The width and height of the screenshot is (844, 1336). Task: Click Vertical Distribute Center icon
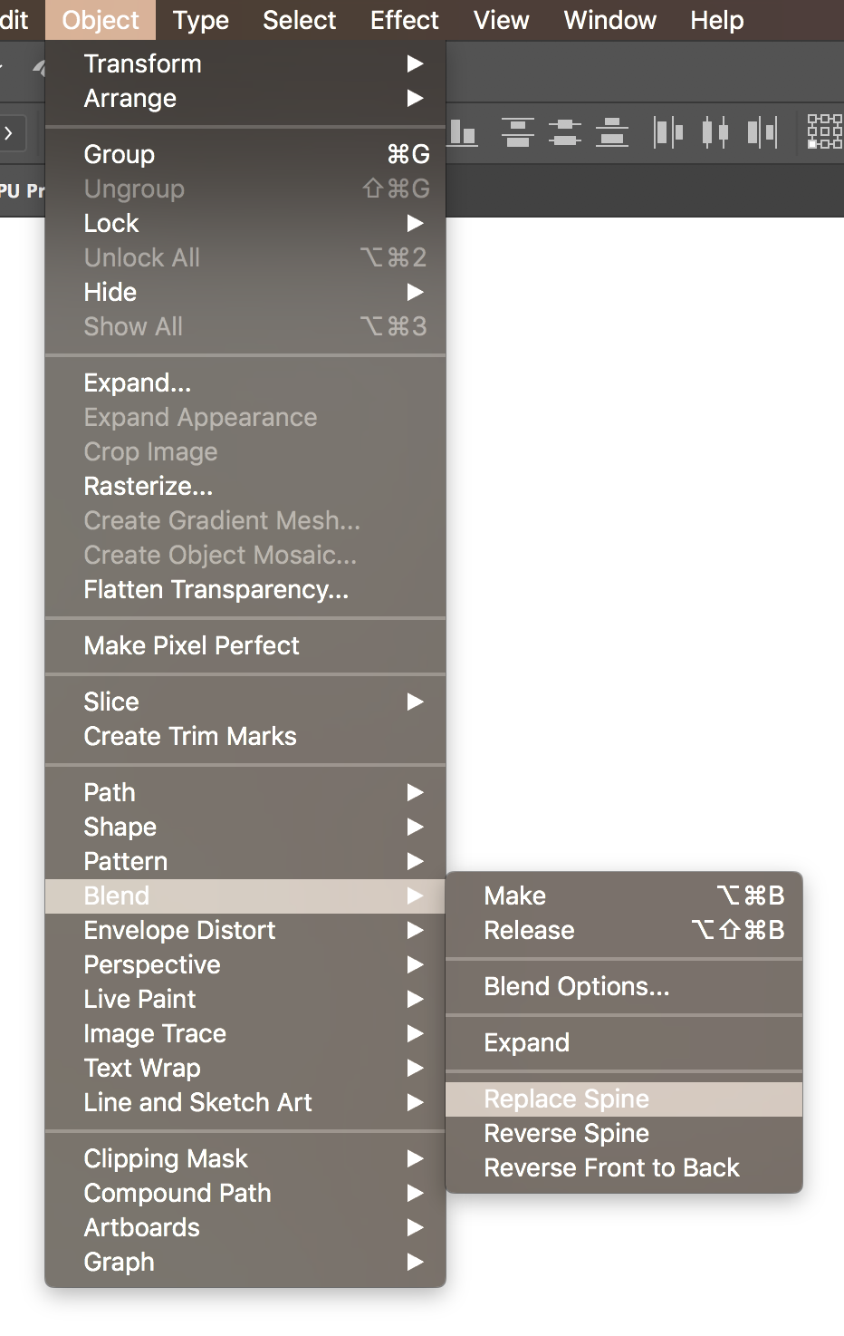[565, 133]
